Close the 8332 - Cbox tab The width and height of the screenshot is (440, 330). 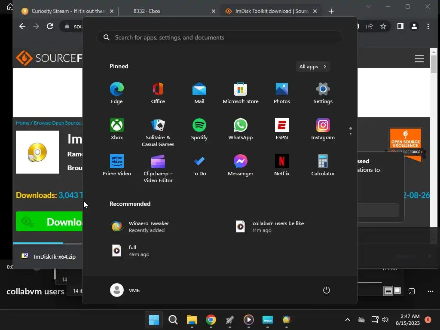[214, 11]
